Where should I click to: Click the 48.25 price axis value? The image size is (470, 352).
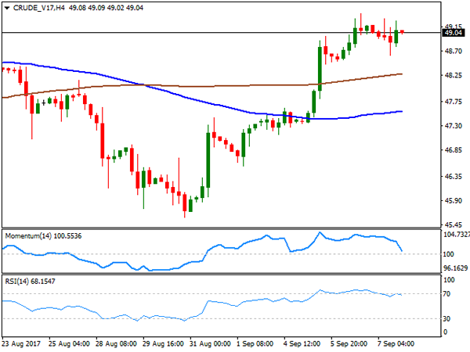454,76
